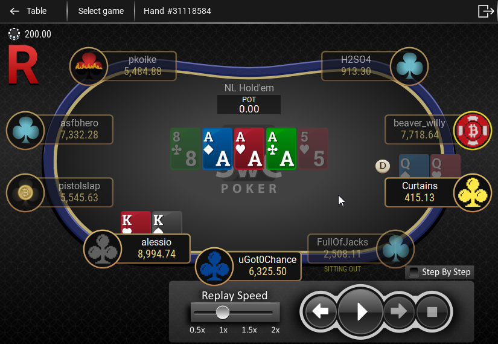The width and height of the screenshot is (498, 344).
Task: Click the ace of hearts community card
Action: click(x=249, y=149)
